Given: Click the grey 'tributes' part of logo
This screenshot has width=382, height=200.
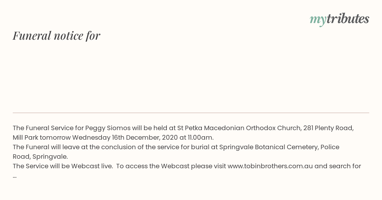Looking at the screenshot, I should 348,19.
